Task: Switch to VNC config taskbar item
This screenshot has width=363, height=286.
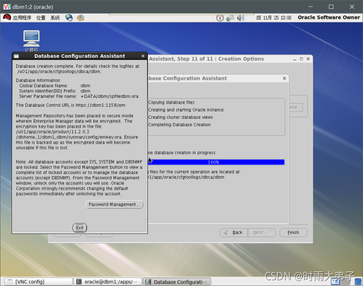Action: pos(39,282)
